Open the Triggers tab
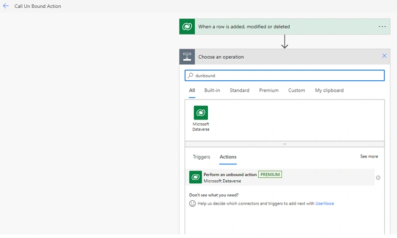The image size is (397, 238). tap(202, 157)
